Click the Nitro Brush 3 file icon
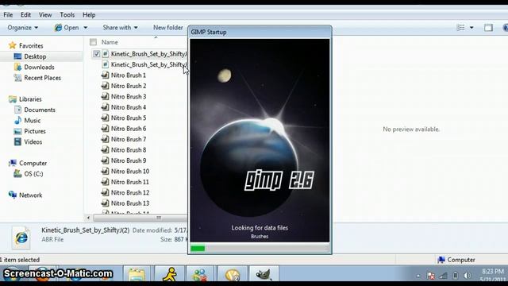This screenshot has height=286, width=508. (x=106, y=96)
